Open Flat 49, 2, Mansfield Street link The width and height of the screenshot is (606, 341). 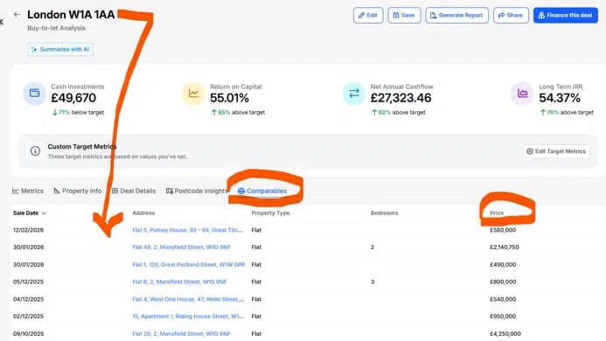pos(181,247)
